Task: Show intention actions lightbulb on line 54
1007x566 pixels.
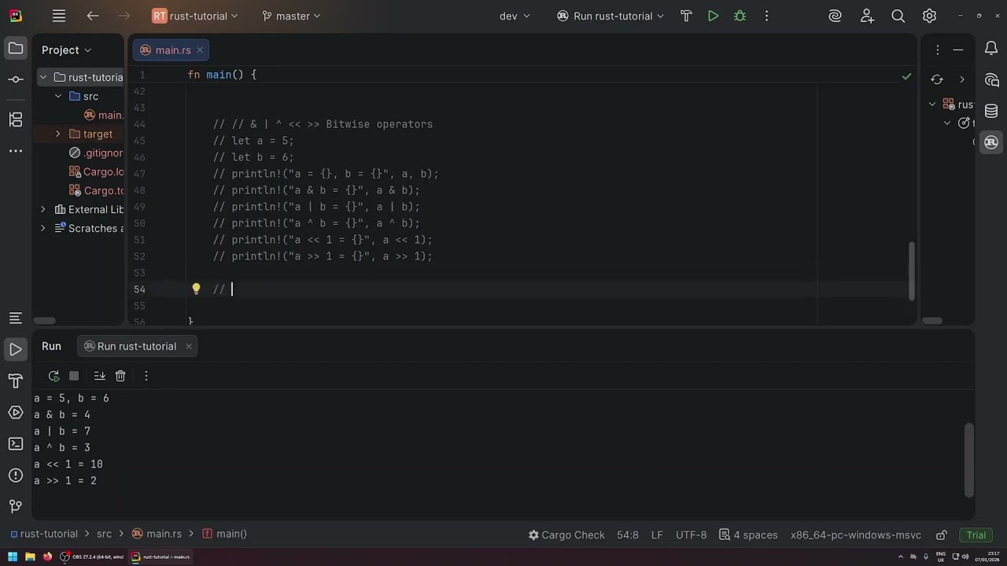Action: 197,289
